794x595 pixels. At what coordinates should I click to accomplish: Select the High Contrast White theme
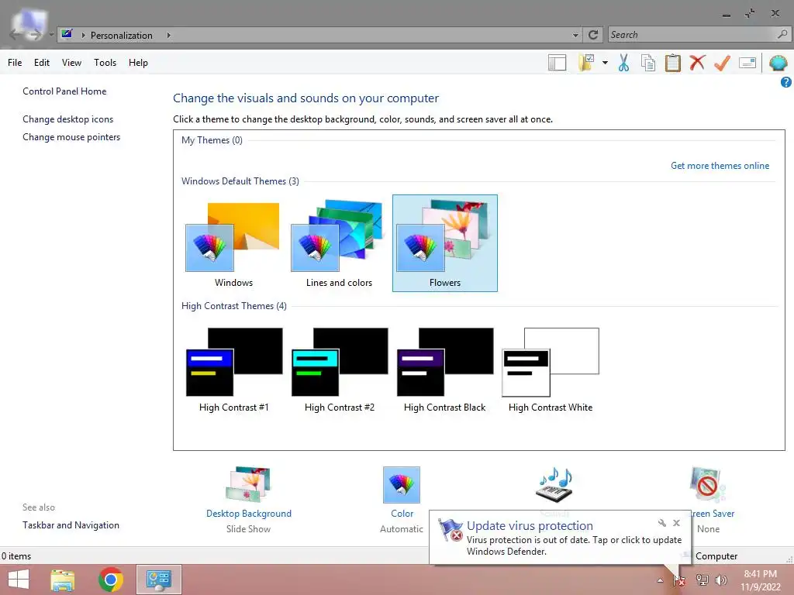pyautogui.click(x=551, y=370)
